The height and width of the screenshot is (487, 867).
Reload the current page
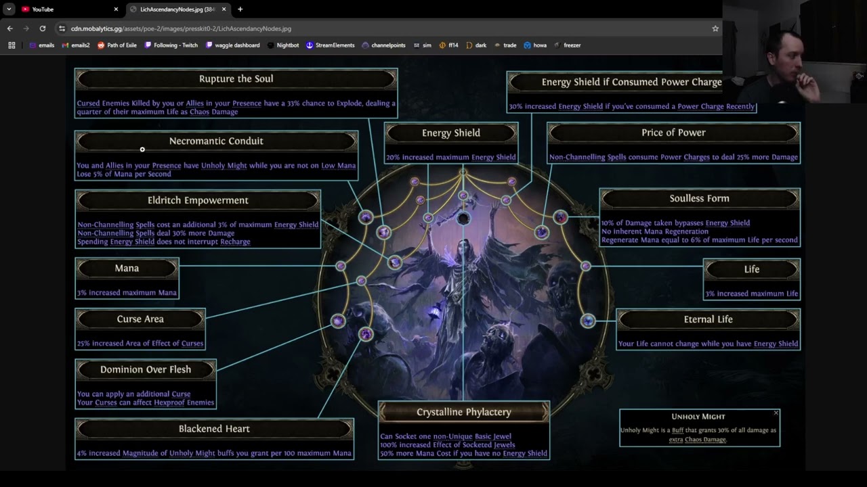(x=42, y=28)
